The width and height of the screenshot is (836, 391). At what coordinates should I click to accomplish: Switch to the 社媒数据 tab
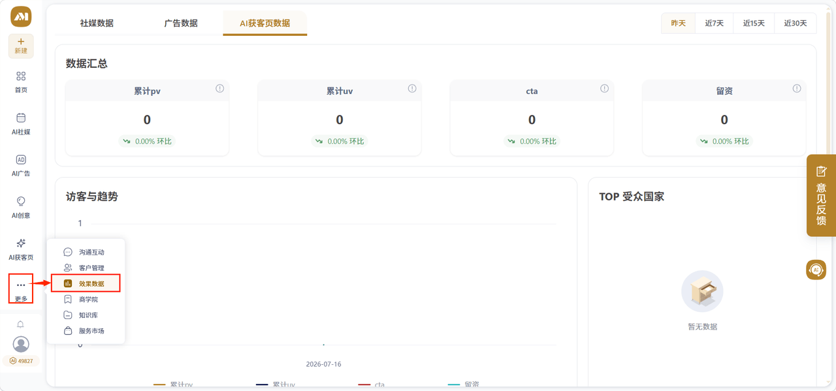pos(97,23)
